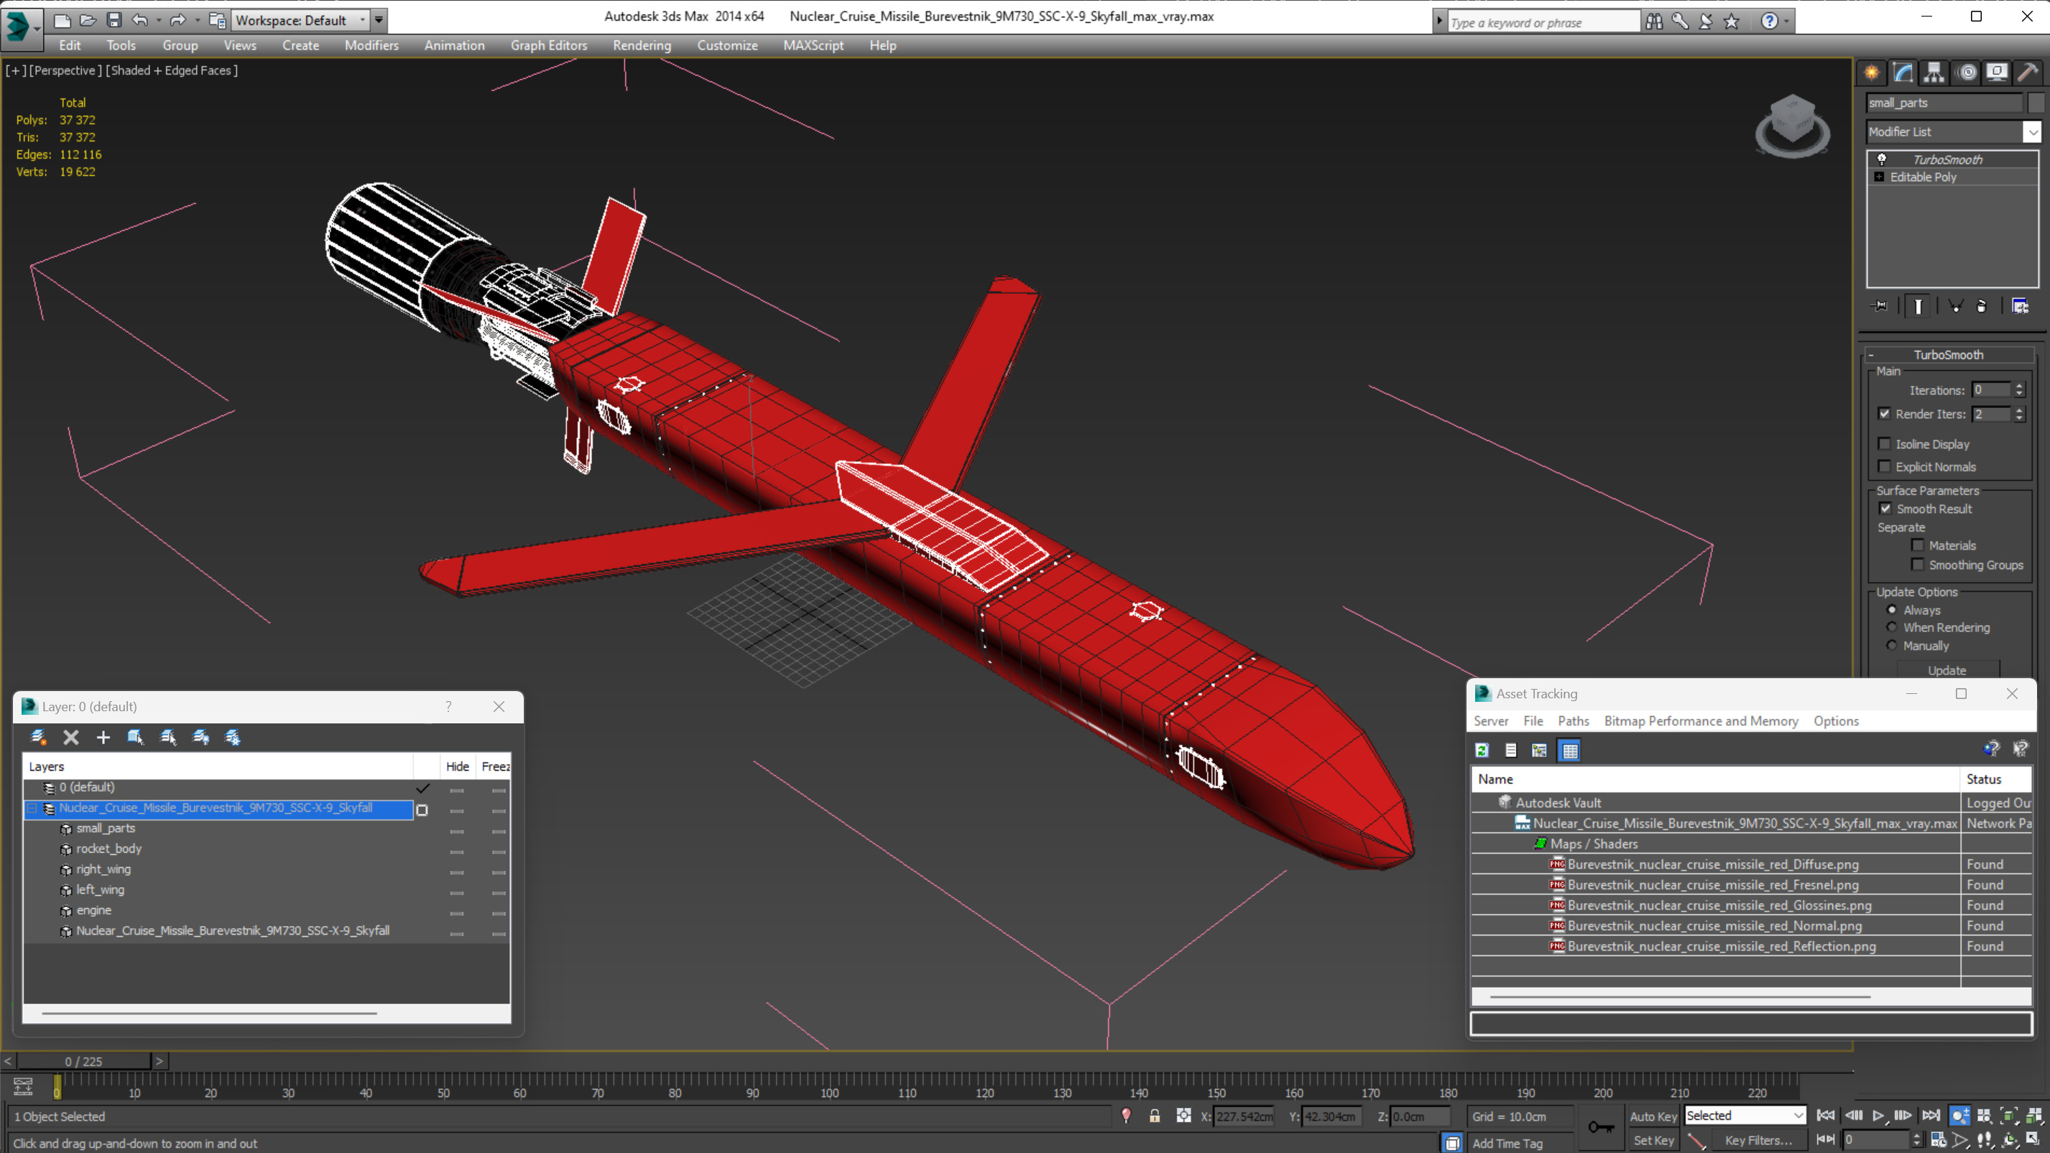2050x1153 pixels.
Task: Click the Key Filters button
Action: click(x=1758, y=1140)
